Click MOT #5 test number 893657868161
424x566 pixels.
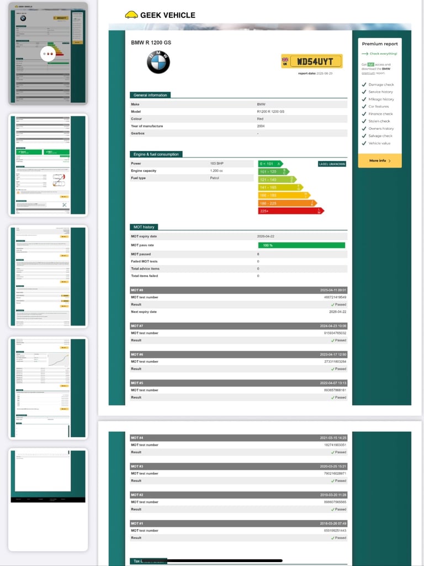click(335, 390)
